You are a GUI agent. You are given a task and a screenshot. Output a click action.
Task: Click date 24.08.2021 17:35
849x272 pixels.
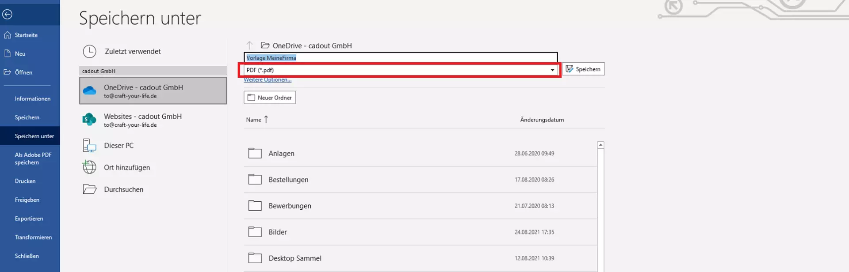click(534, 232)
